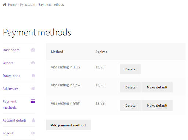Viewport: 188px width, 140px height.
Task: Click the 12/23 expiry of Visa 8884
Action: [x=100, y=103]
